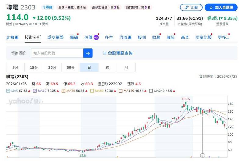Click the 52.8 low price label
The height and width of the screenshot is (161, 244).
pos(83,156)
